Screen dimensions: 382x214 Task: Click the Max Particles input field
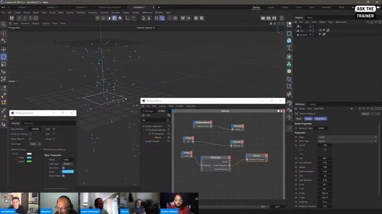(35, 129)
